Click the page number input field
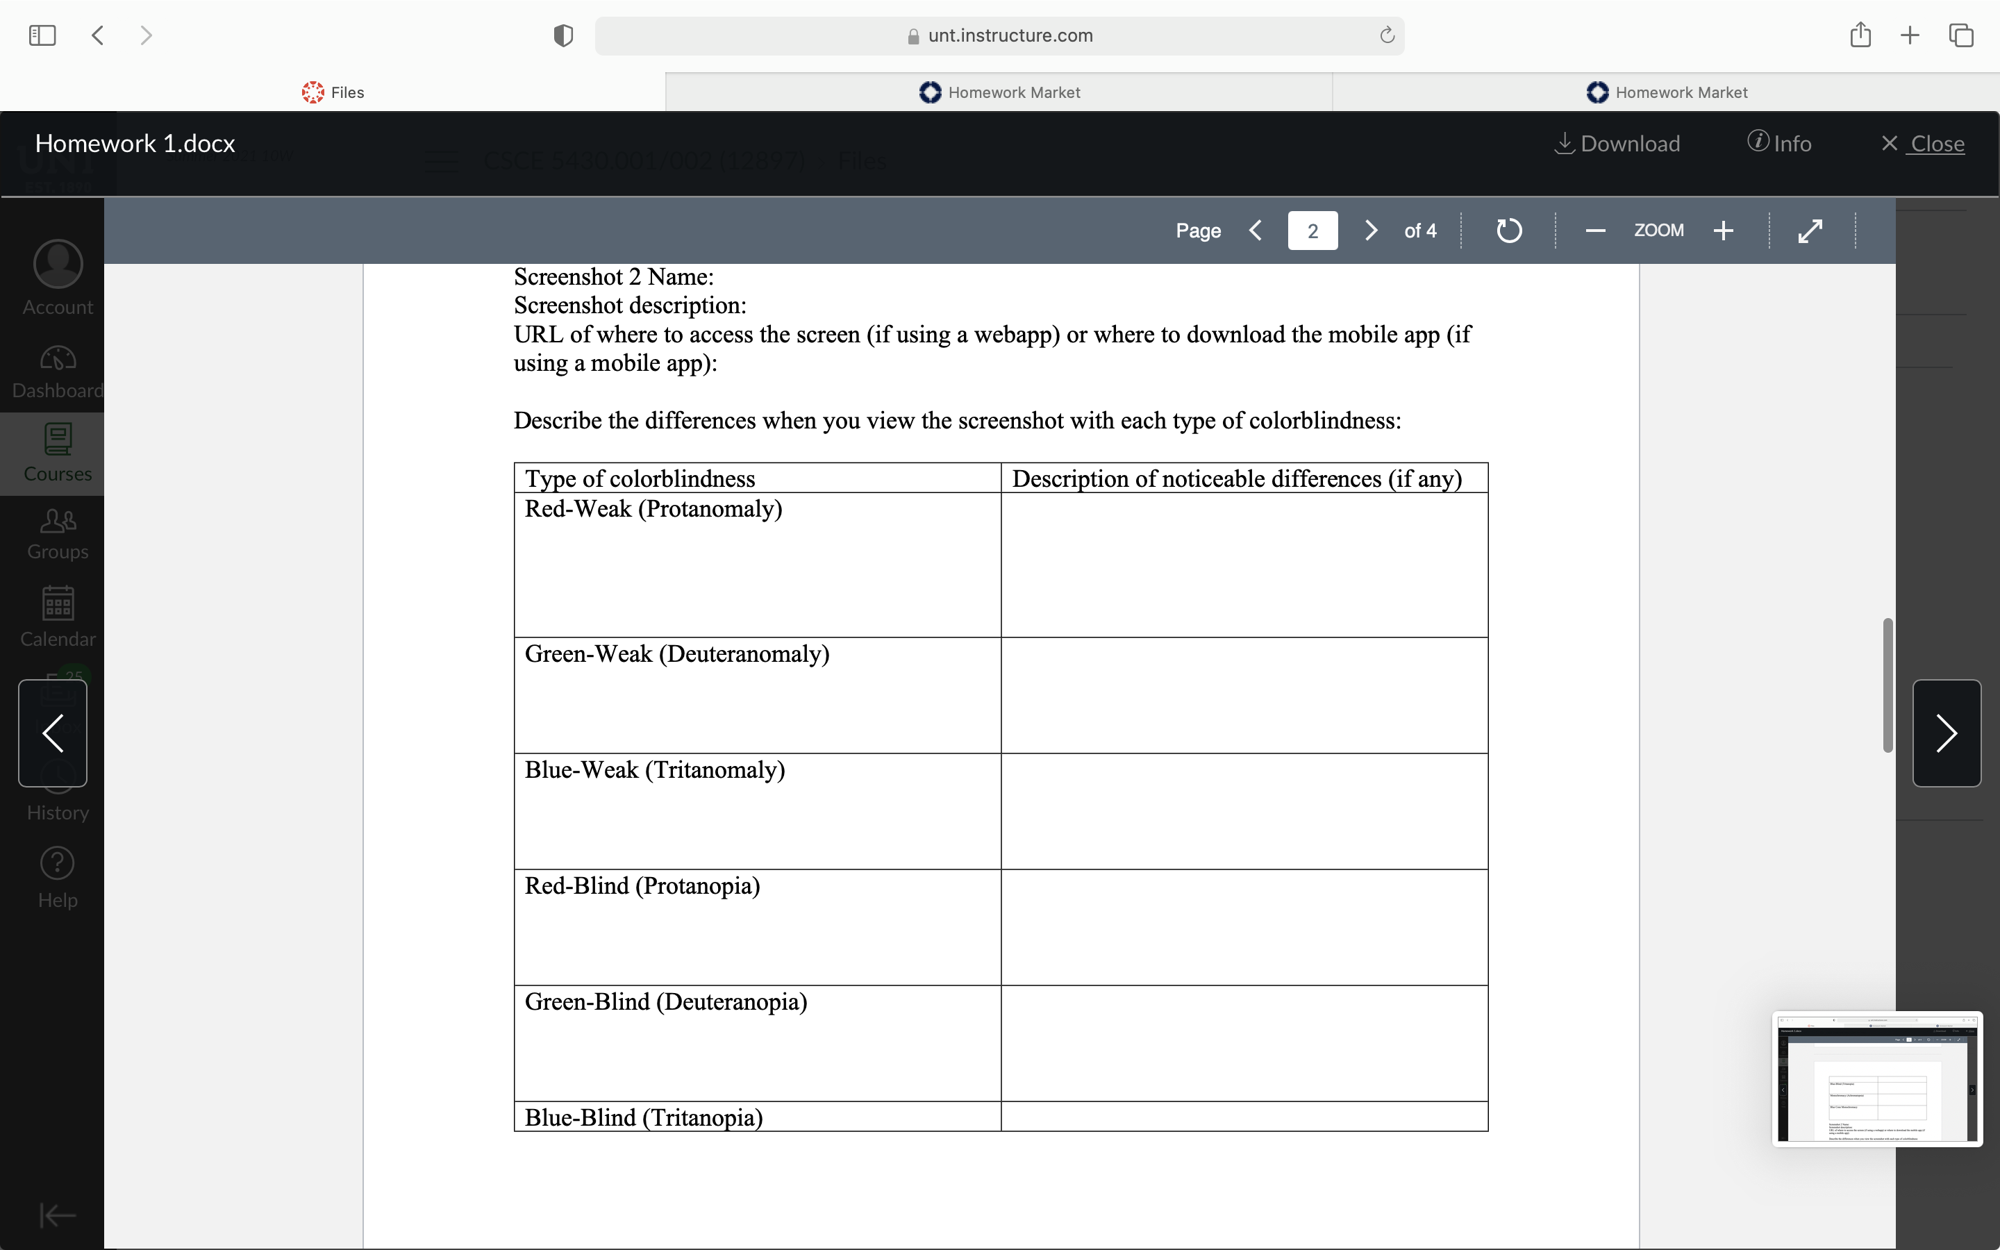This screenshot has height=1250, width=2000. coord(1312,231)
